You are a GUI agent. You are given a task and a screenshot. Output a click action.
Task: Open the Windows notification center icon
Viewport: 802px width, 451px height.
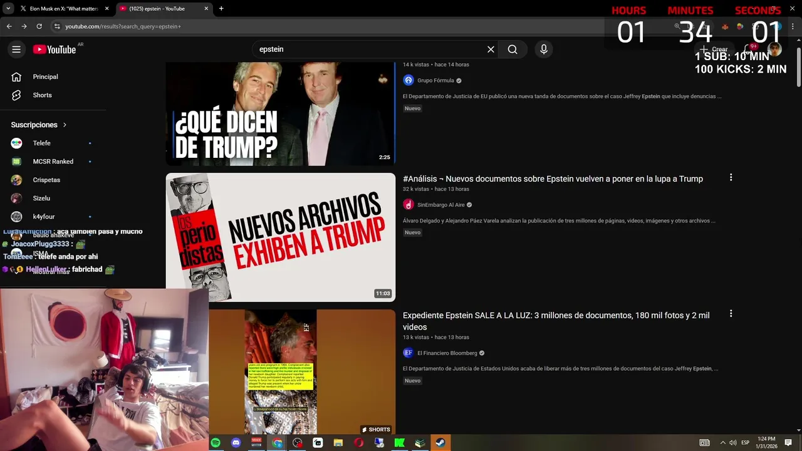click(x=788, y=443)
